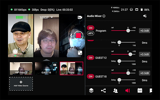Click the Audio Mixer info icon
160x100 pixels.
click(x=104, y=16)
